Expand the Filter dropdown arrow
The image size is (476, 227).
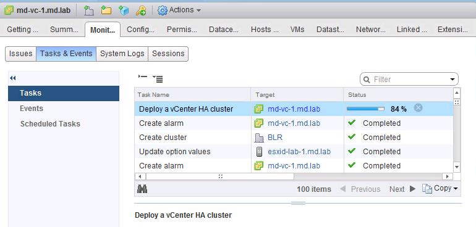tap(453, 80)
